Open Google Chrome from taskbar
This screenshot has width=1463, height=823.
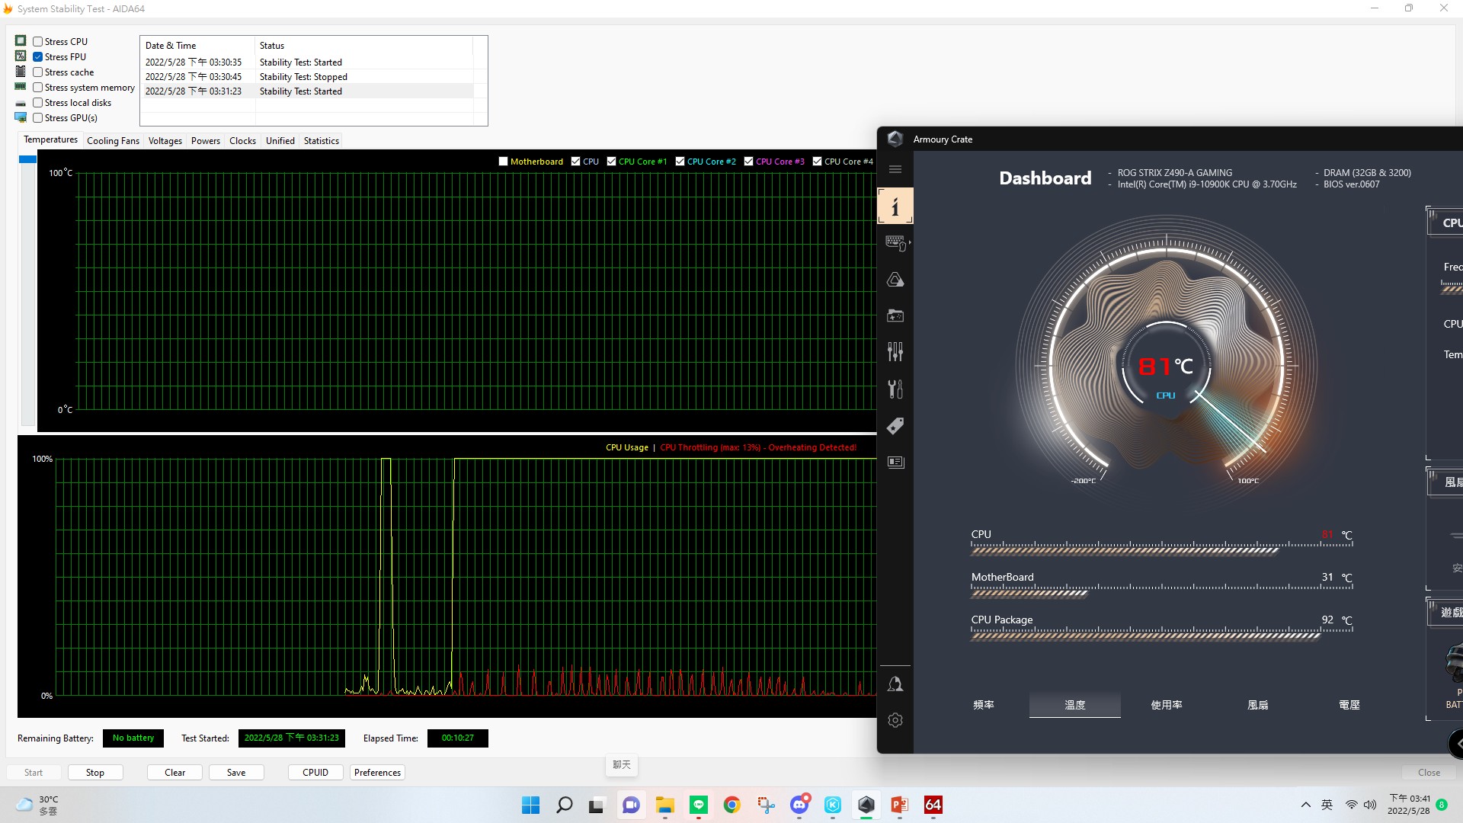coord(731,805)
